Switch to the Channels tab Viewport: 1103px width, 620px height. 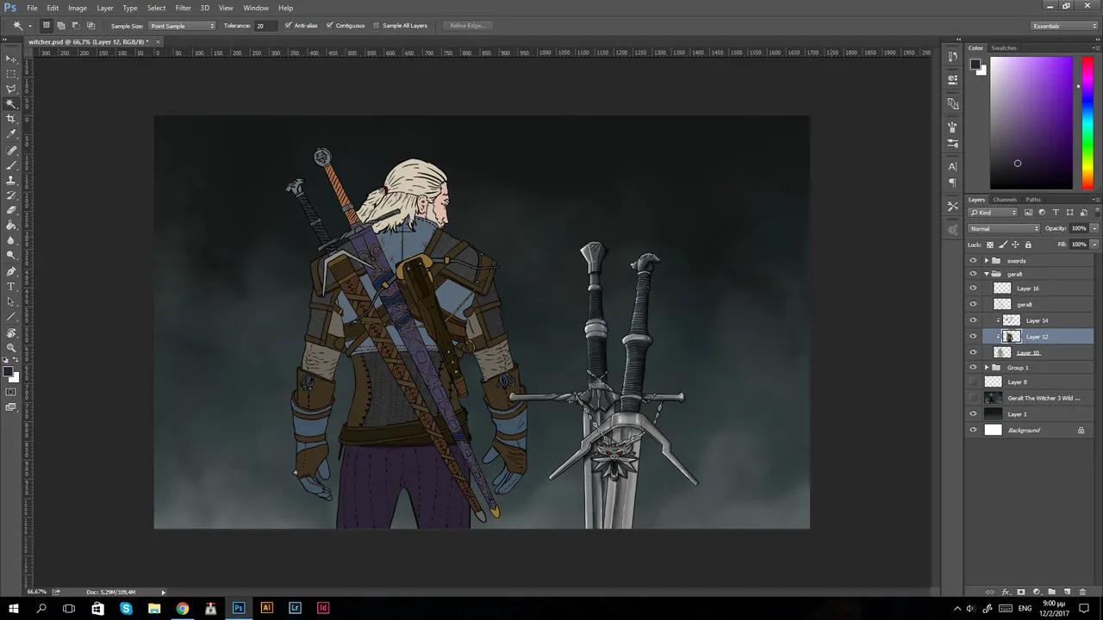1005,200
